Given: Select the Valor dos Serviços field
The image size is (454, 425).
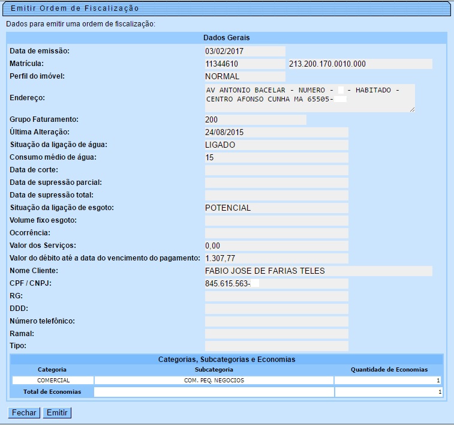Looking at the screenshot, I should pos(276,246).
